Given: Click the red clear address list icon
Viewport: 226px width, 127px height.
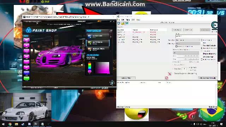Looking at the screenshot, I should [167, 78].
